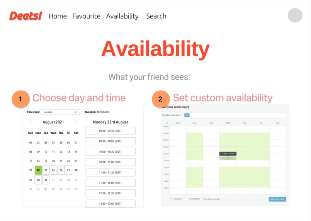Viewport: 311px width, 221px height.
Task: Open the work hours settings gear
Action: click(167, 123)
